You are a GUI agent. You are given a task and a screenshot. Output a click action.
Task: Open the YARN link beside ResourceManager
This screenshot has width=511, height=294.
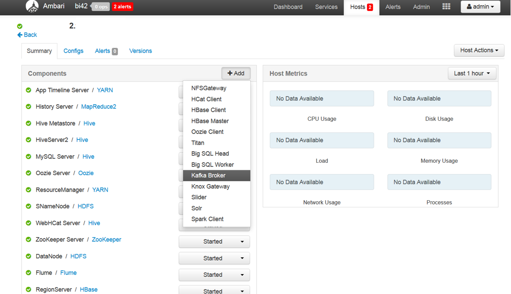pyautogui.click(x=100, y=190)
